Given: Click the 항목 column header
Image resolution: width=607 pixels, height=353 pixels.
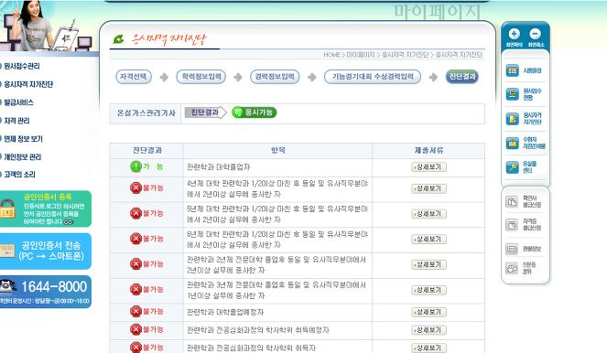Looking at the screenshot, I should coord(278,150).
